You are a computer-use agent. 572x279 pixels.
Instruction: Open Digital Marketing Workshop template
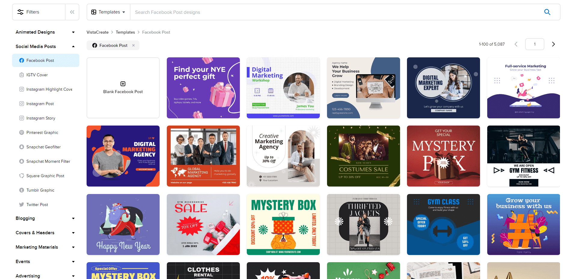(x=283, y=88)
